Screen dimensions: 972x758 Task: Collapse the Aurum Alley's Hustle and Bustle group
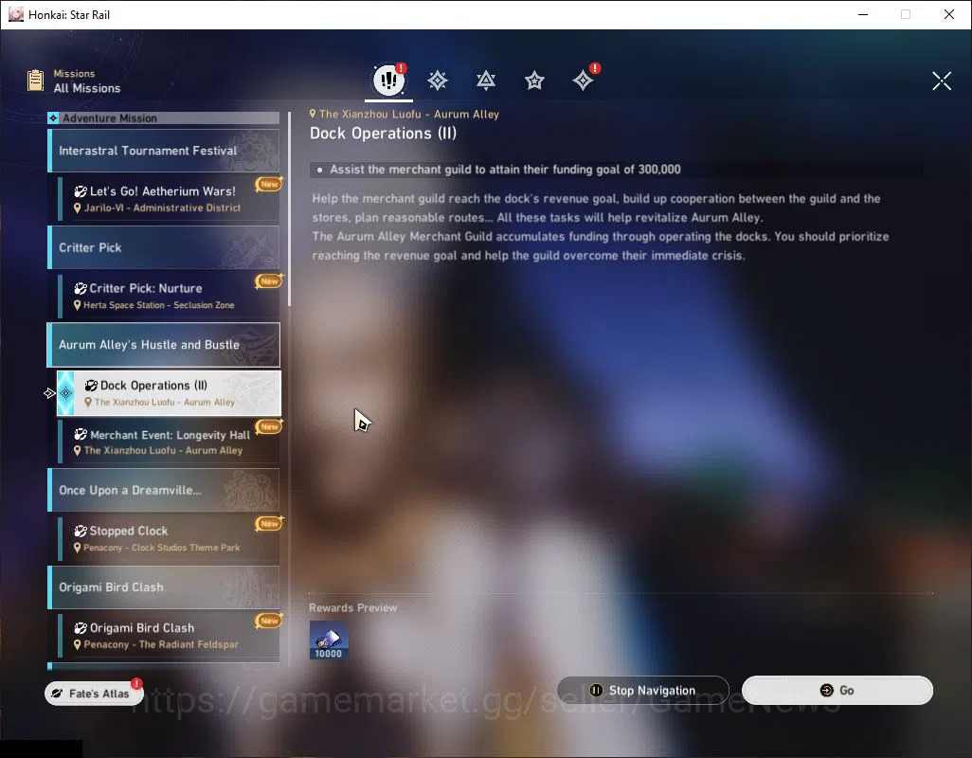pos(164,345)
